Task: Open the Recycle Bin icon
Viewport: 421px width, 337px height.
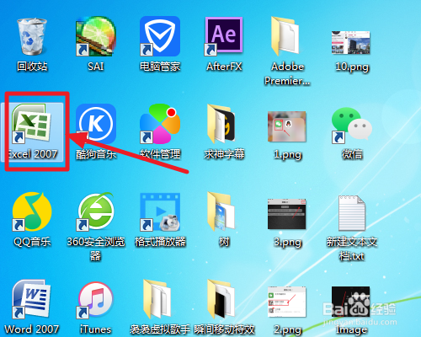Action: click(x=32, y=36)
